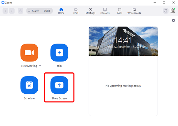Click the 14:41 clock banner image

(123, 41)
